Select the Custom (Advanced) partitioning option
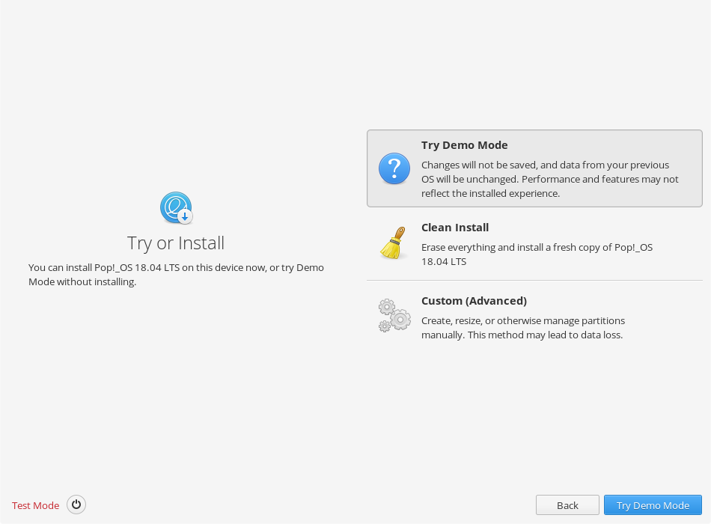This screenshot has width=711, height=524. [x=534, y=317]
